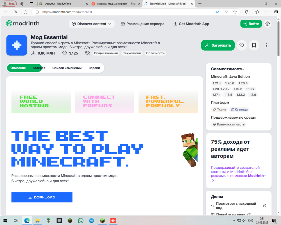Open the three-dot more options menu
281x225 pixels.
pos(266,45)
